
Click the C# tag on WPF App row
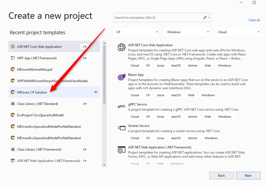85,58
